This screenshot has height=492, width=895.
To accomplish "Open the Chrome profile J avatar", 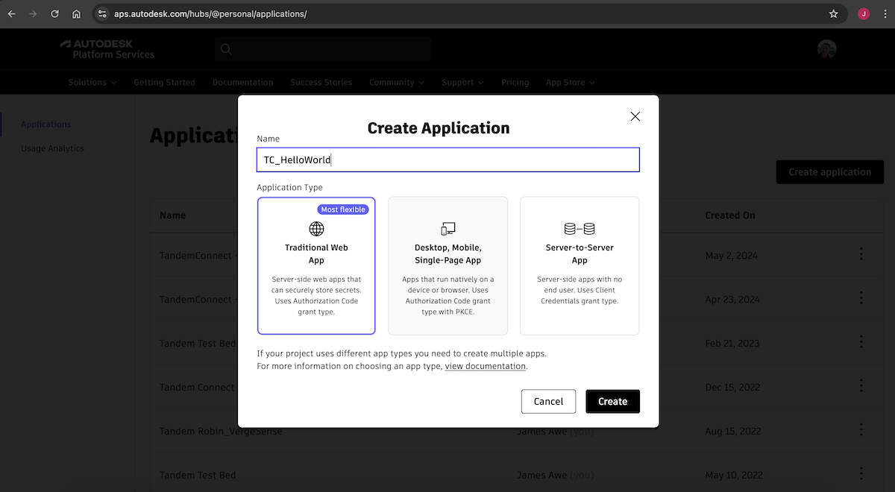I will [x=864, y=13].
